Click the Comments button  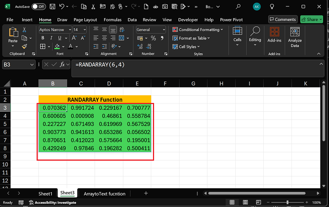coord(282,20)
